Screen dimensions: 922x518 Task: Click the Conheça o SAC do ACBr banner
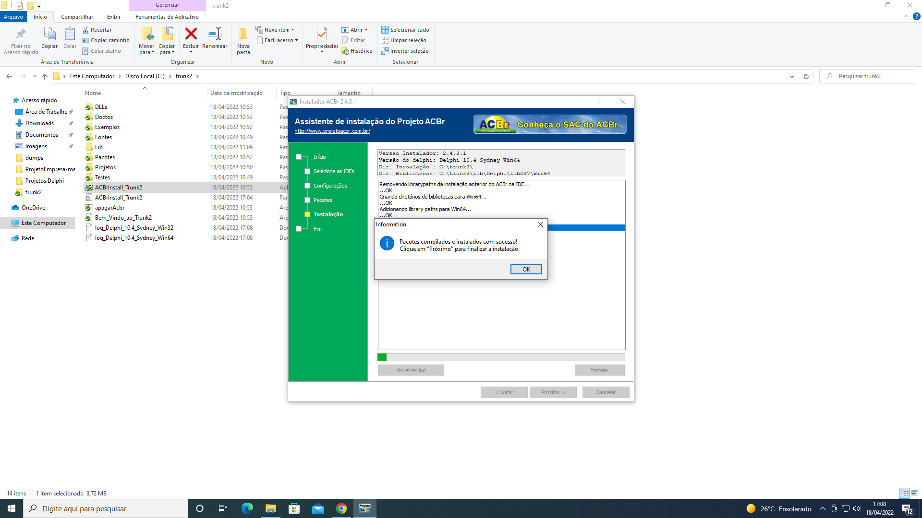pos(550,124)
